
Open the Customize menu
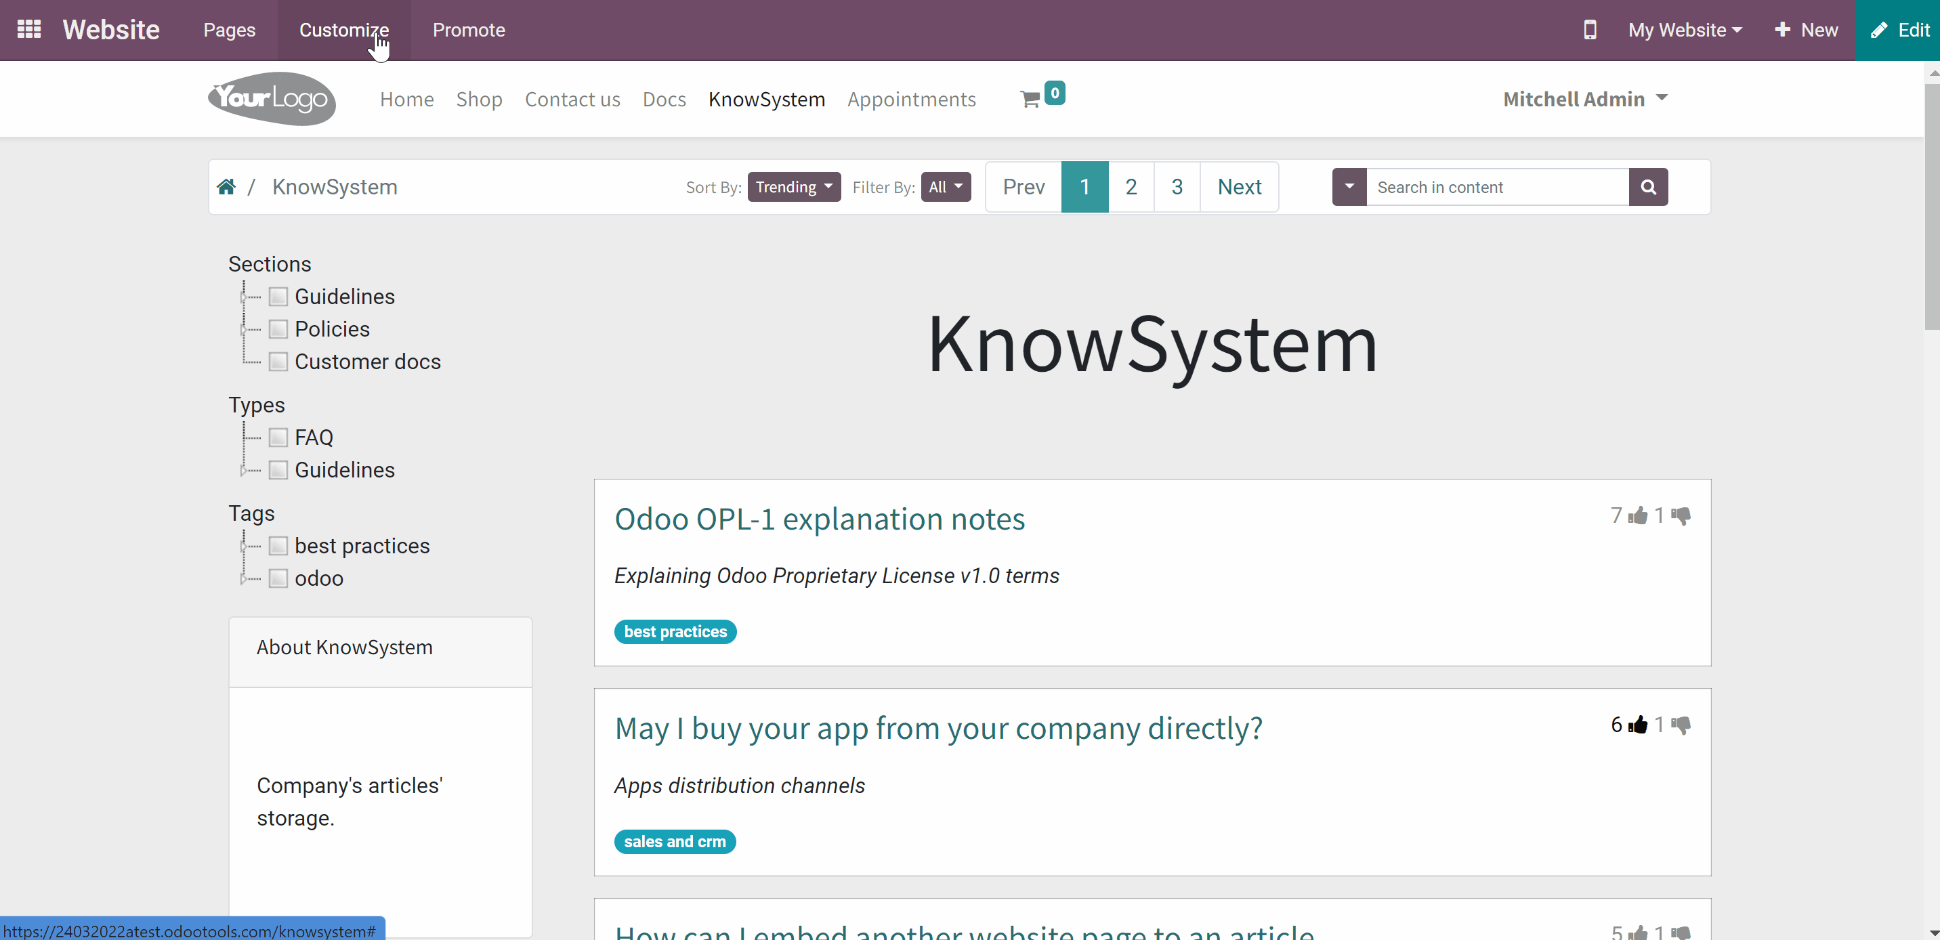[344, 30]
